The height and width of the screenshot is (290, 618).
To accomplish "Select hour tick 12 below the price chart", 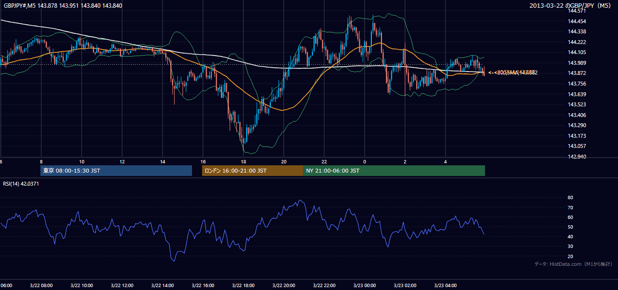I will click(122, 162).
